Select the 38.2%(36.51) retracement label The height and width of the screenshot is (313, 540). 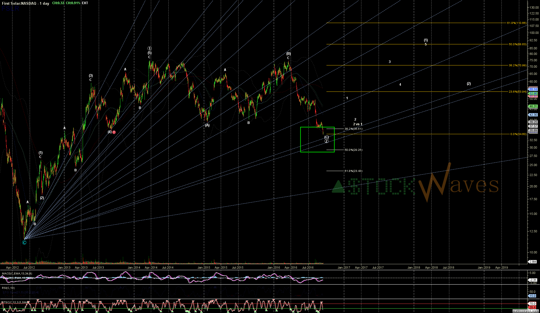pyautogui.click(x=353, y=129)
